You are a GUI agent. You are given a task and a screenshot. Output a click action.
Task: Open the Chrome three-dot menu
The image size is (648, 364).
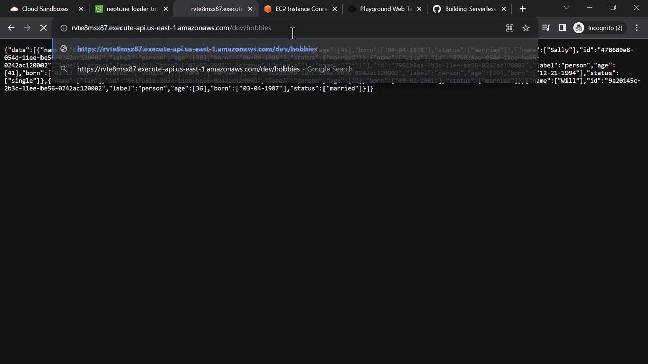tap(637, 28)
